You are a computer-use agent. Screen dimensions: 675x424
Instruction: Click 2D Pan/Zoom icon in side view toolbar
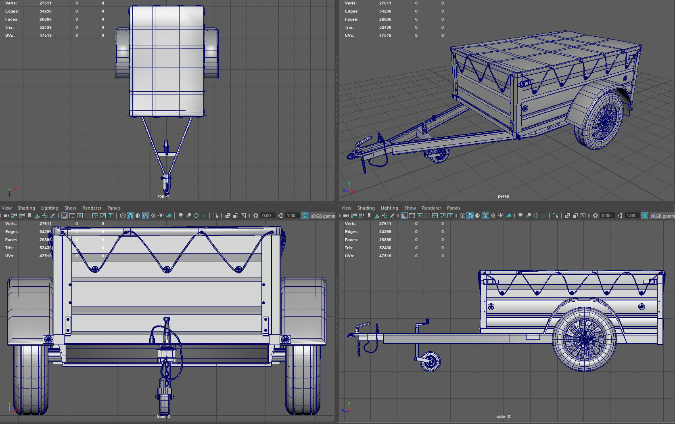tap(385, 216)
